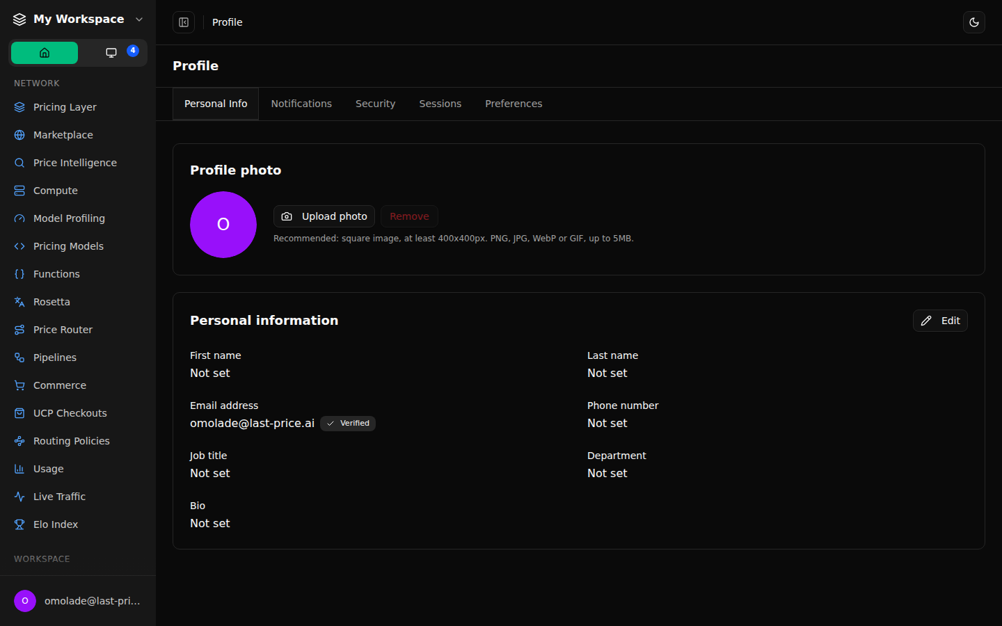Open the Sessions tab

tap(440, 104)
